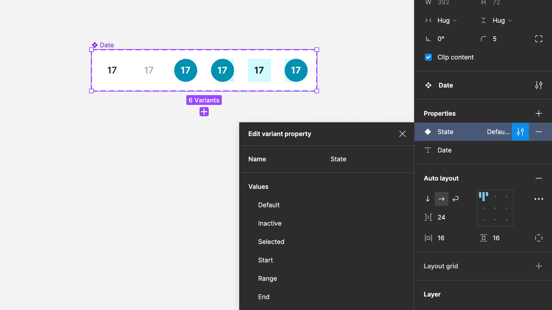The height and width of the screenshot is (310, 552).
Task: Open the vertical Hug resizing dropdown
Action: click(x=502, y=20)
